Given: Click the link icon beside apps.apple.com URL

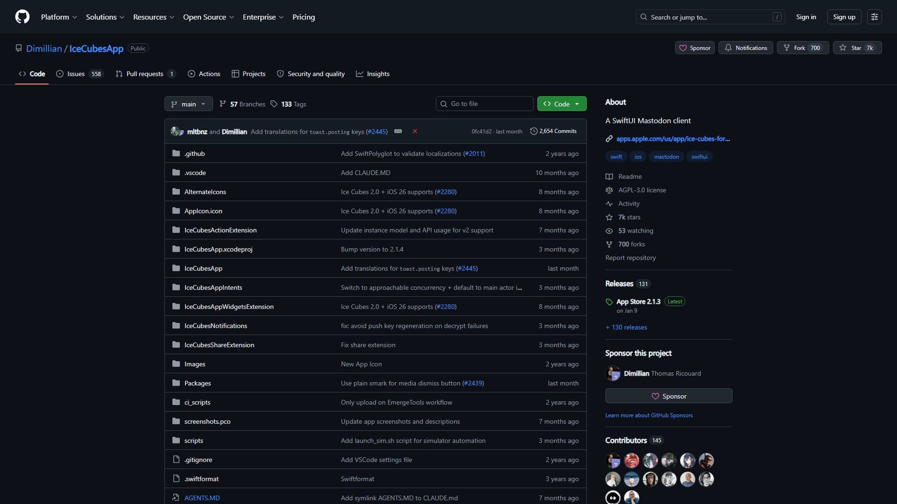Looking at the screenshot, I should [x=609, y=139].
